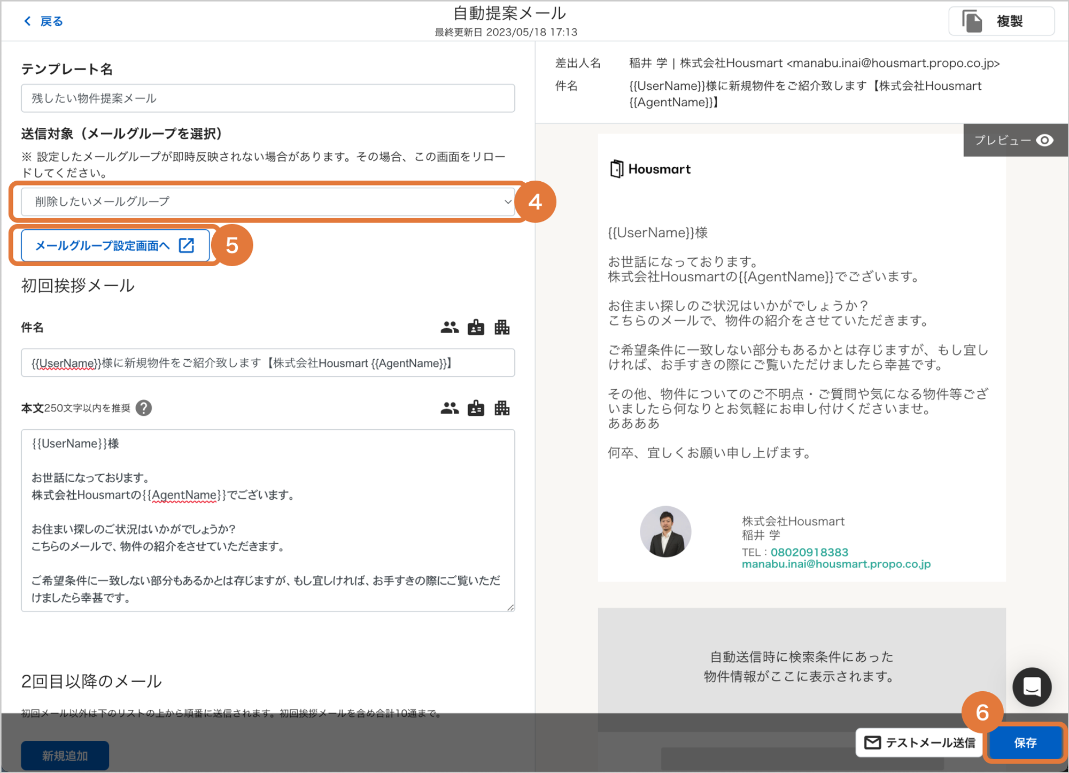Click the template name input field
1069x773 pixels.
pyautogui.click(x=268, y=98)
